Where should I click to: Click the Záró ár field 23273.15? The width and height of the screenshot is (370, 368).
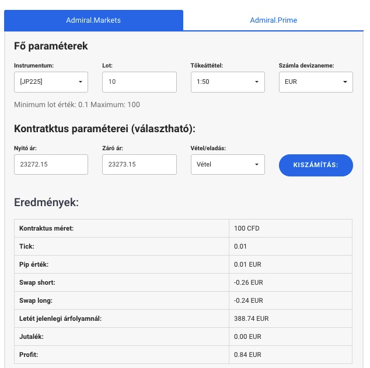click(x=139, y=164)
